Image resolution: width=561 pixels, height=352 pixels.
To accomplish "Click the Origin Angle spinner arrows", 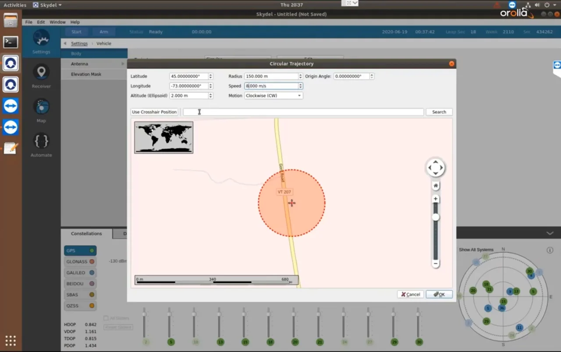I will point(372,76).
